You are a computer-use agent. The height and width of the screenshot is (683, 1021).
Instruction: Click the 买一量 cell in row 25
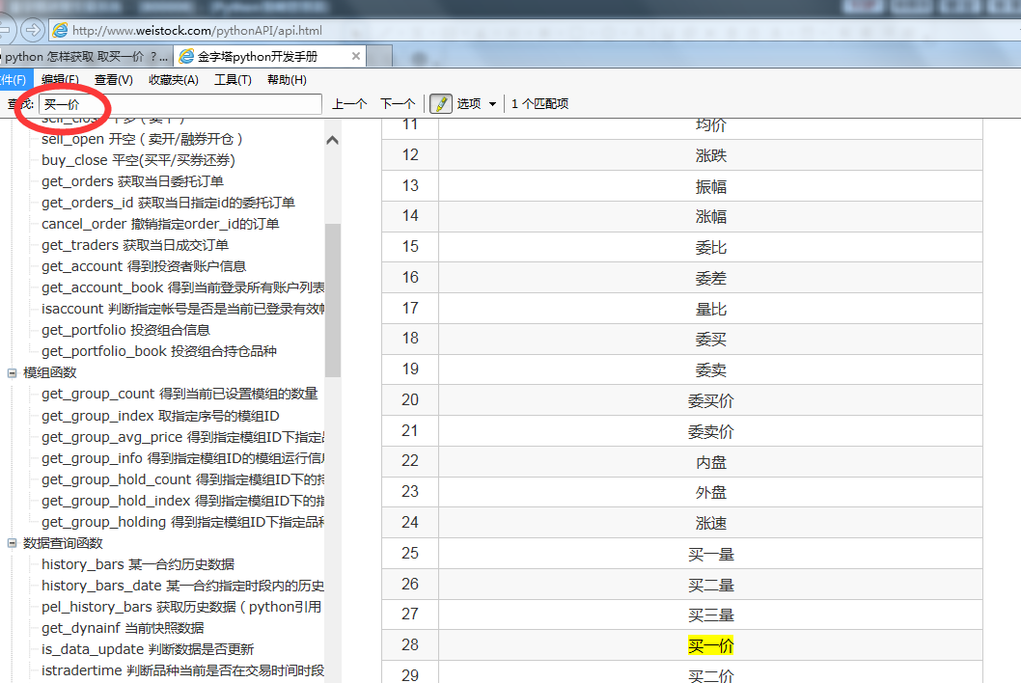(710, 554)
